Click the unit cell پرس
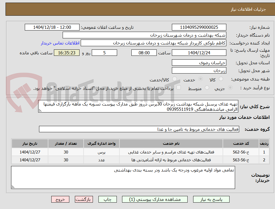275x209 pixels. 102,152
